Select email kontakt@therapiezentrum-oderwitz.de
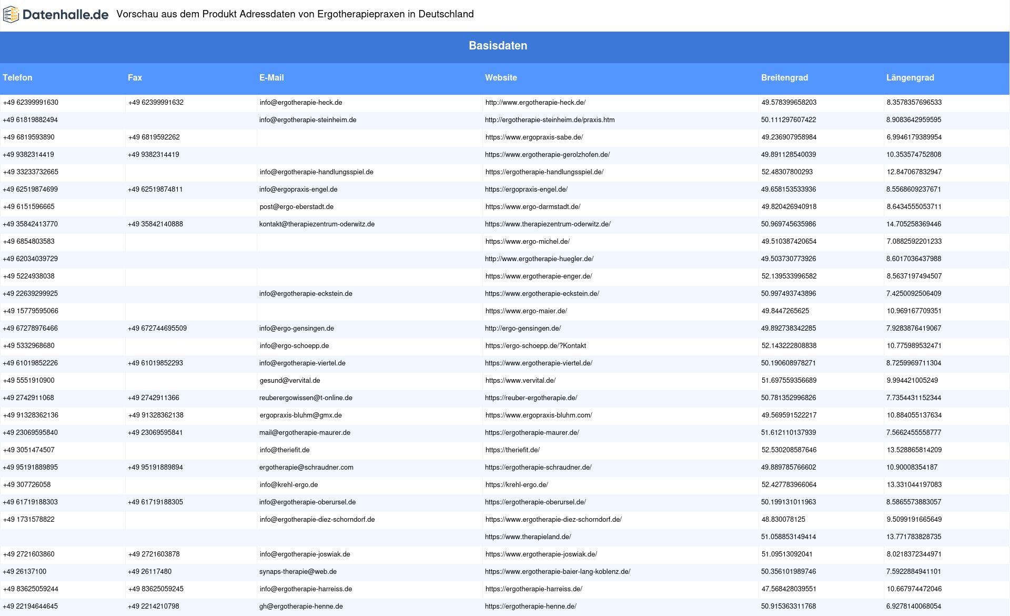Viewport: 1010px width, 616px height. pyautogui.click(x=317, y=224)
